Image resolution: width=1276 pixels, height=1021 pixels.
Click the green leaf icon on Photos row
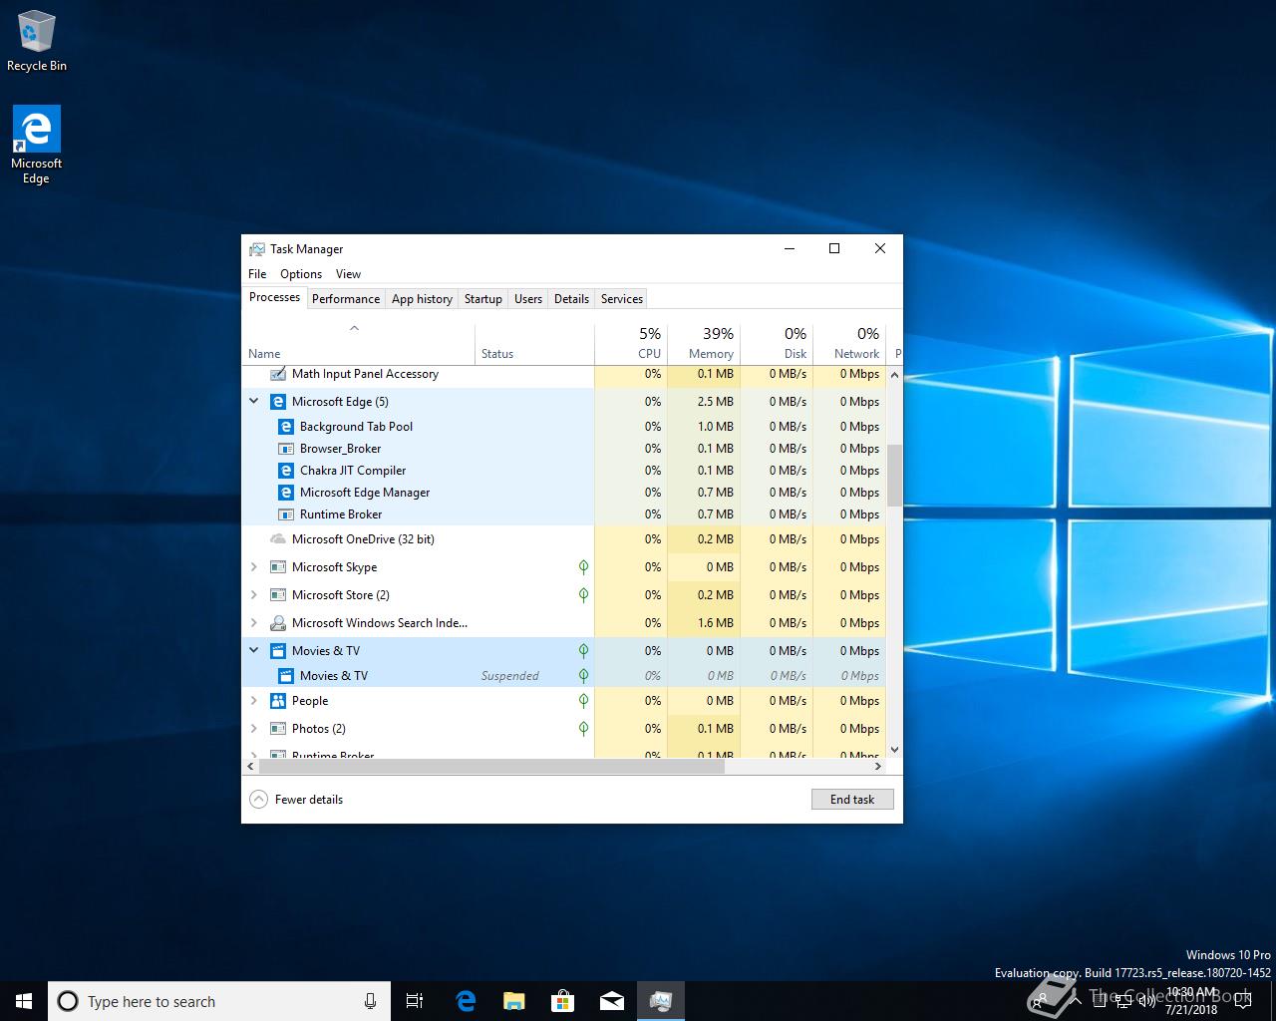[x=583, y=729]
